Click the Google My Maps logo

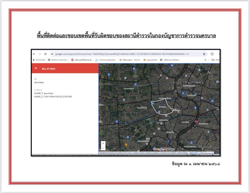coord(164,149)
